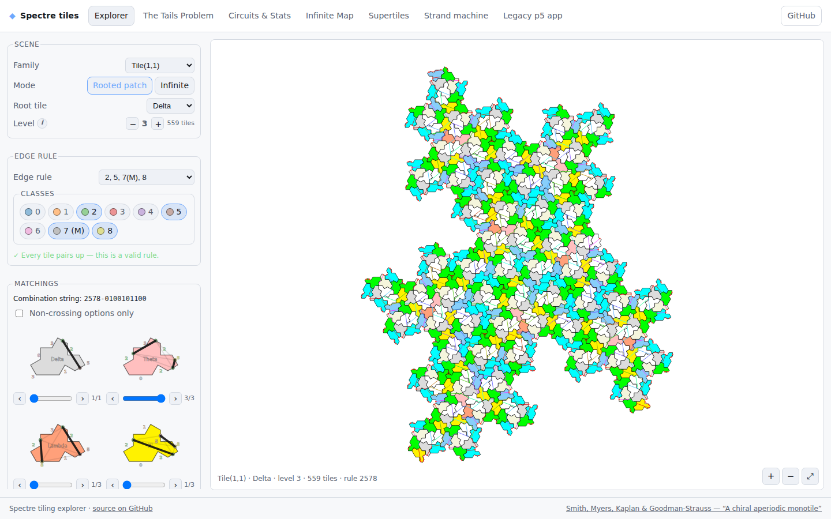Viewport: 831px width, 519px height.
Task: Enable Non-crossing options only checkbox
Action: pyautogui.click(x=20, y=314)
